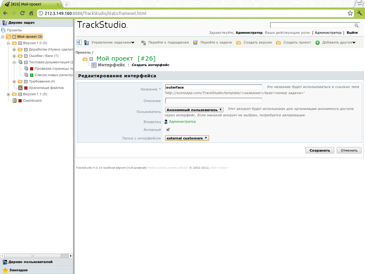The image size is (365, 274).
Task: Open the external customers folder dropdown
Action: point(187,138)
